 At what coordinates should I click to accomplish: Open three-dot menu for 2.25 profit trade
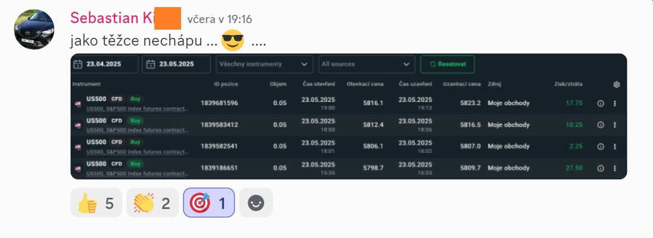pos(615,146)
